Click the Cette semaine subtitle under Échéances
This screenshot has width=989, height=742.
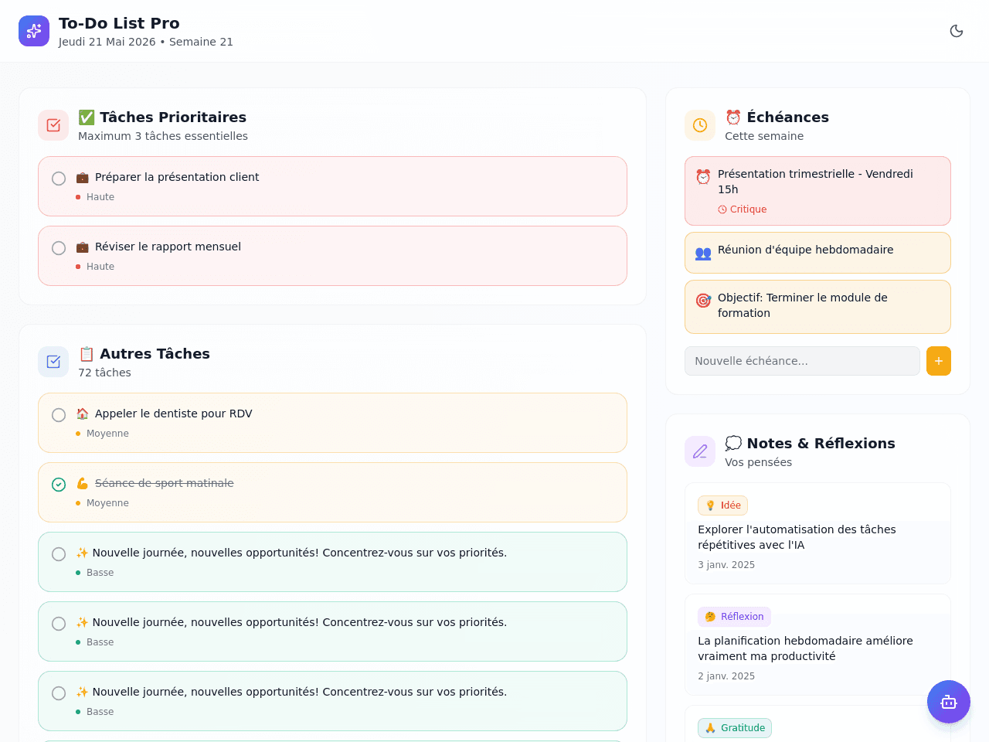(x=764, y=136)
